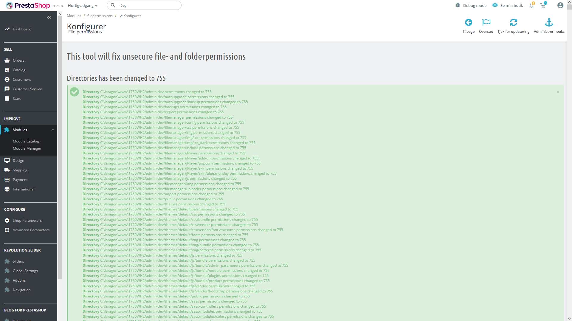Click the Catalog store icon
572x321 pixels.
pos(7,70)
